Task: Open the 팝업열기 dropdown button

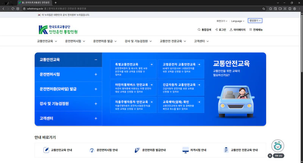Action: tap(255, 21)
